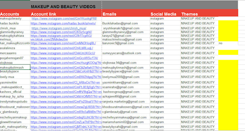Open the kashees_official reel link
The height and width of the screenshot is (131, 245).
(66, 92)
